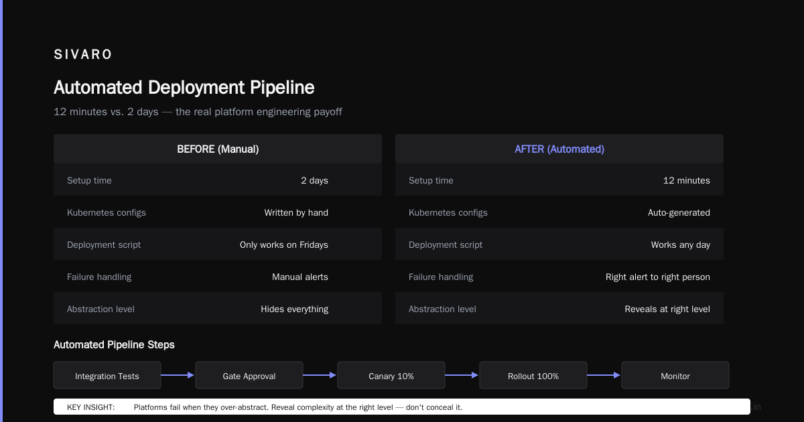Screen dimensions: 804x422
Task: Click 'Kubernetes configs' label in the AFTER table
Action: (x=448, y=212)
